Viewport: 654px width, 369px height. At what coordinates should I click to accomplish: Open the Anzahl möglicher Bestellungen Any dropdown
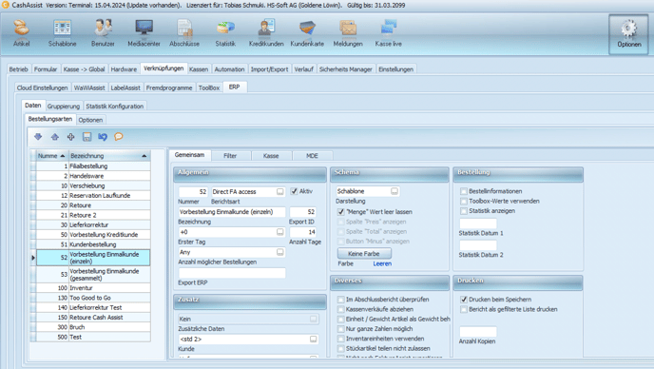tap(279, 252)
